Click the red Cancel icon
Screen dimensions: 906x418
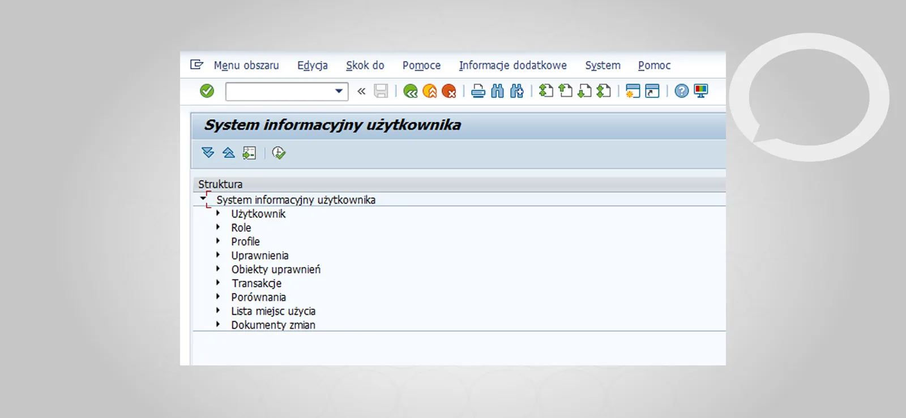pyautogui.click(x=449, y=91)
